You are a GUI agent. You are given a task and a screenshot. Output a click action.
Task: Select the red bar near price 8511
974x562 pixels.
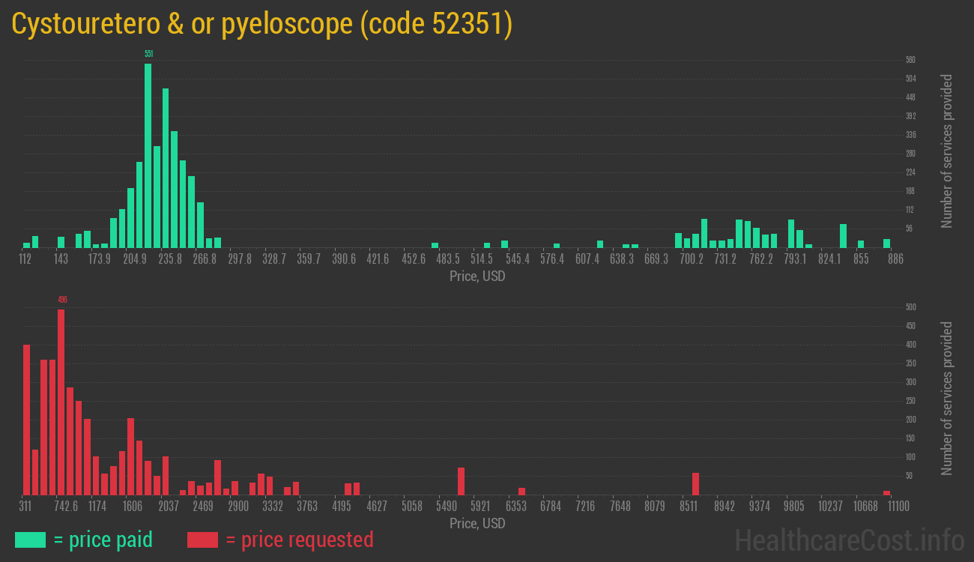[x=695, y=483]
